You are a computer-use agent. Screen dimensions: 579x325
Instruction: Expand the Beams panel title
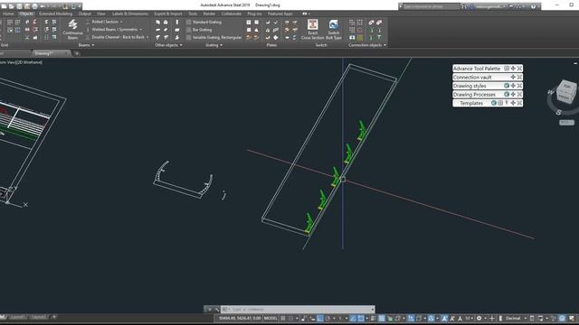pos(86,45)
